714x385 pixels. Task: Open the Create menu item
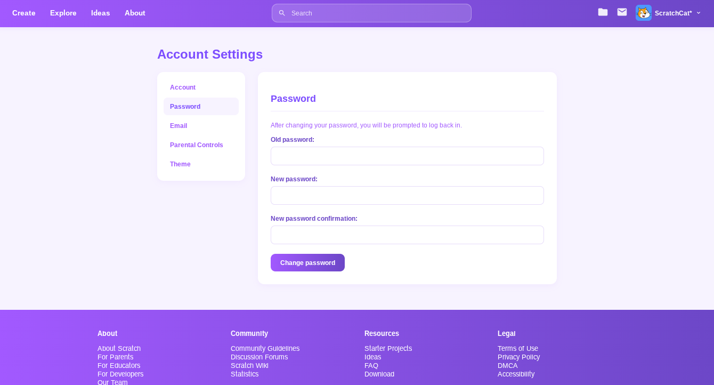[24, 13]
